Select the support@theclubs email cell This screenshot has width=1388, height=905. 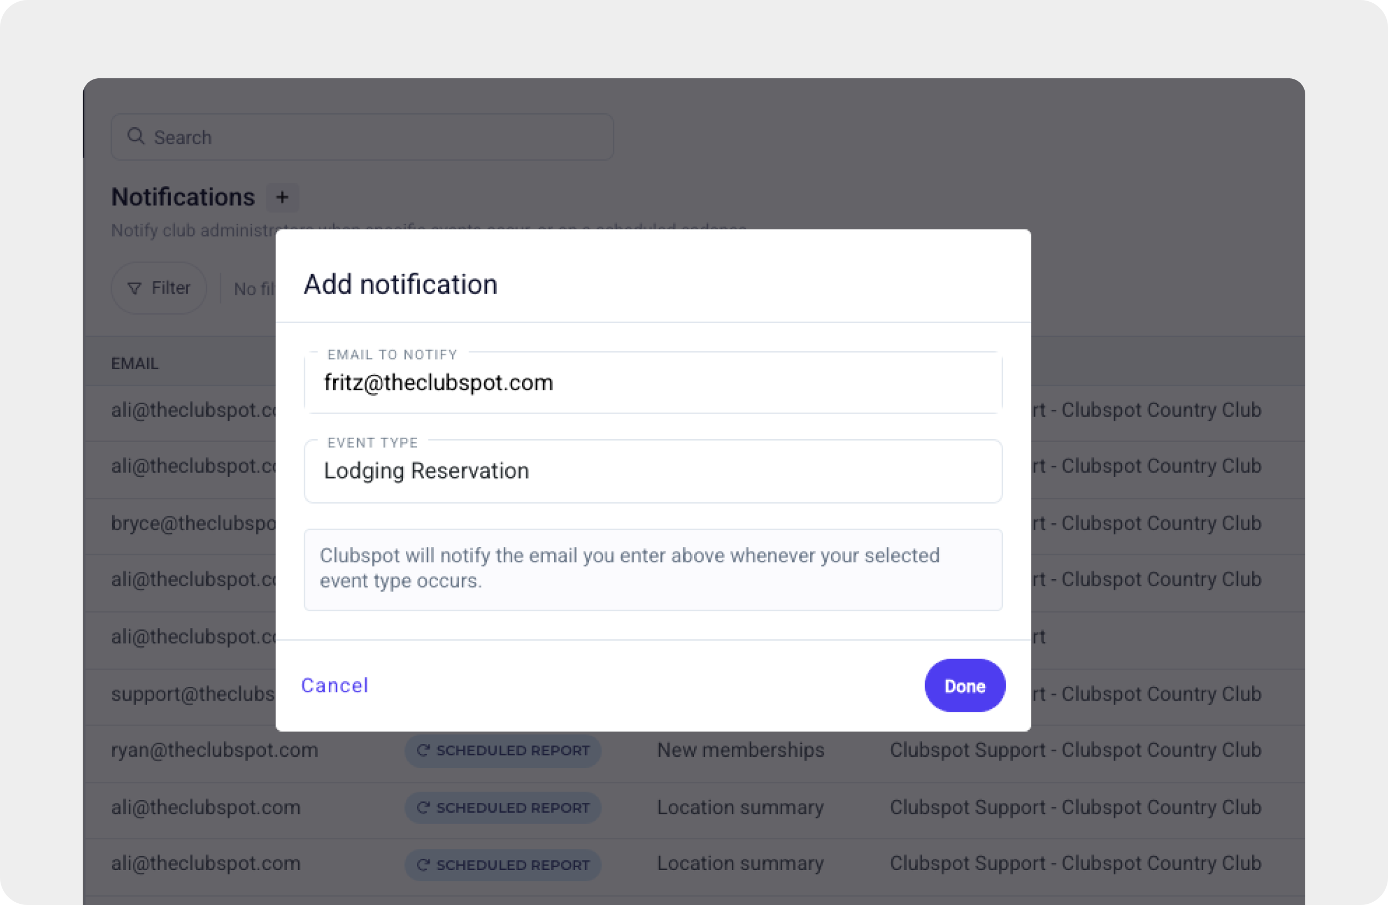click(x=193, y=694)
